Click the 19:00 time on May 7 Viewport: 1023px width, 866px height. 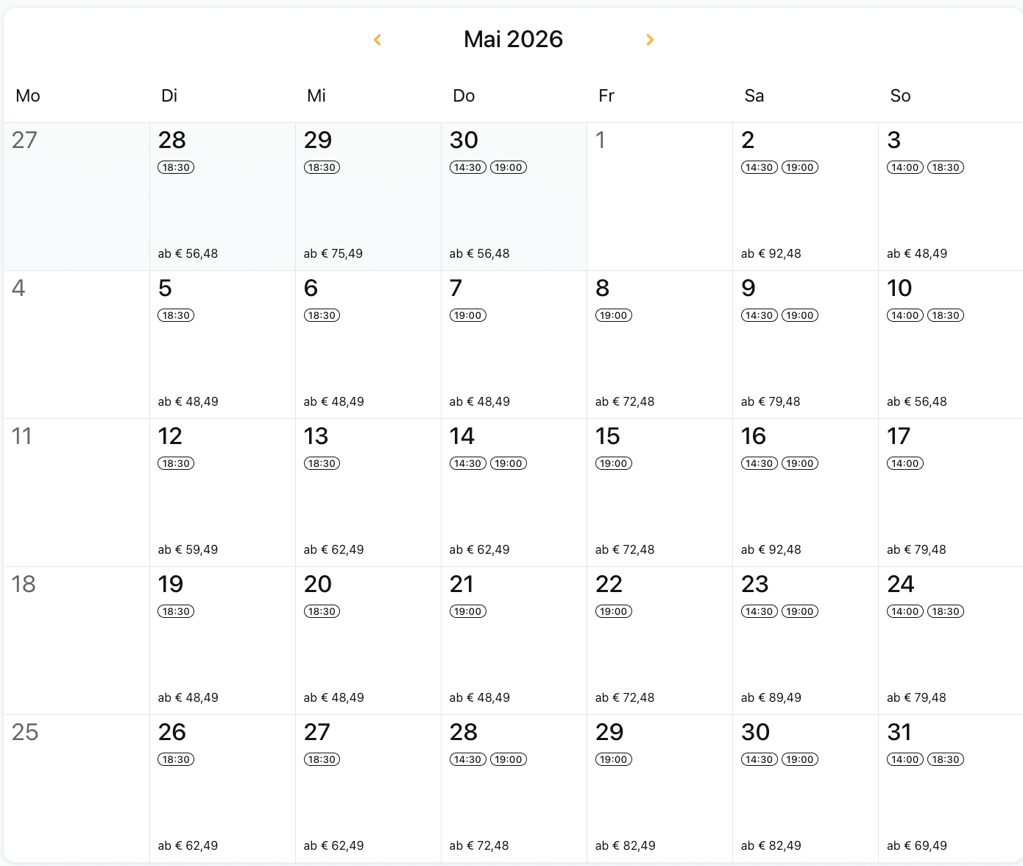click(467, 316)
